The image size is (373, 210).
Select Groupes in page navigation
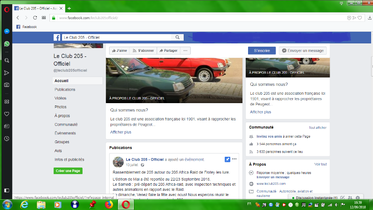tap(62, 142)
